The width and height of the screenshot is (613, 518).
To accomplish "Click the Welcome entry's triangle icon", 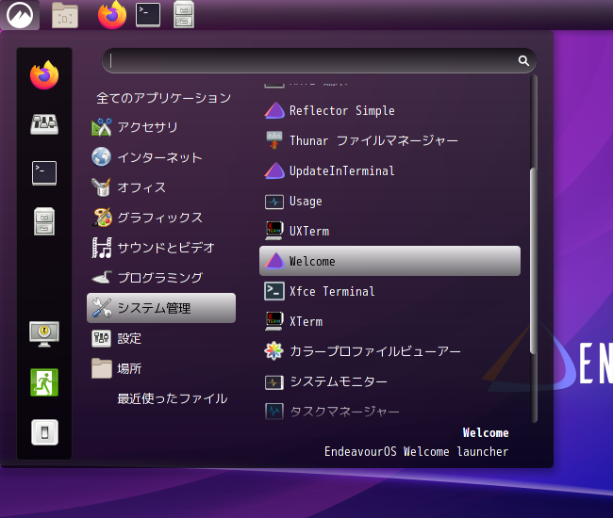I will [274, 261].
